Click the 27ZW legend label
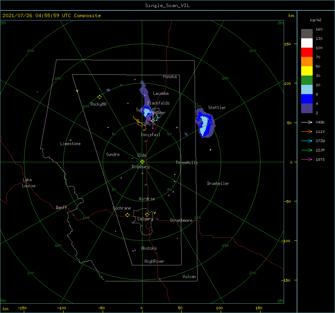This screenshot has height=313, width=335. (320, 141)
